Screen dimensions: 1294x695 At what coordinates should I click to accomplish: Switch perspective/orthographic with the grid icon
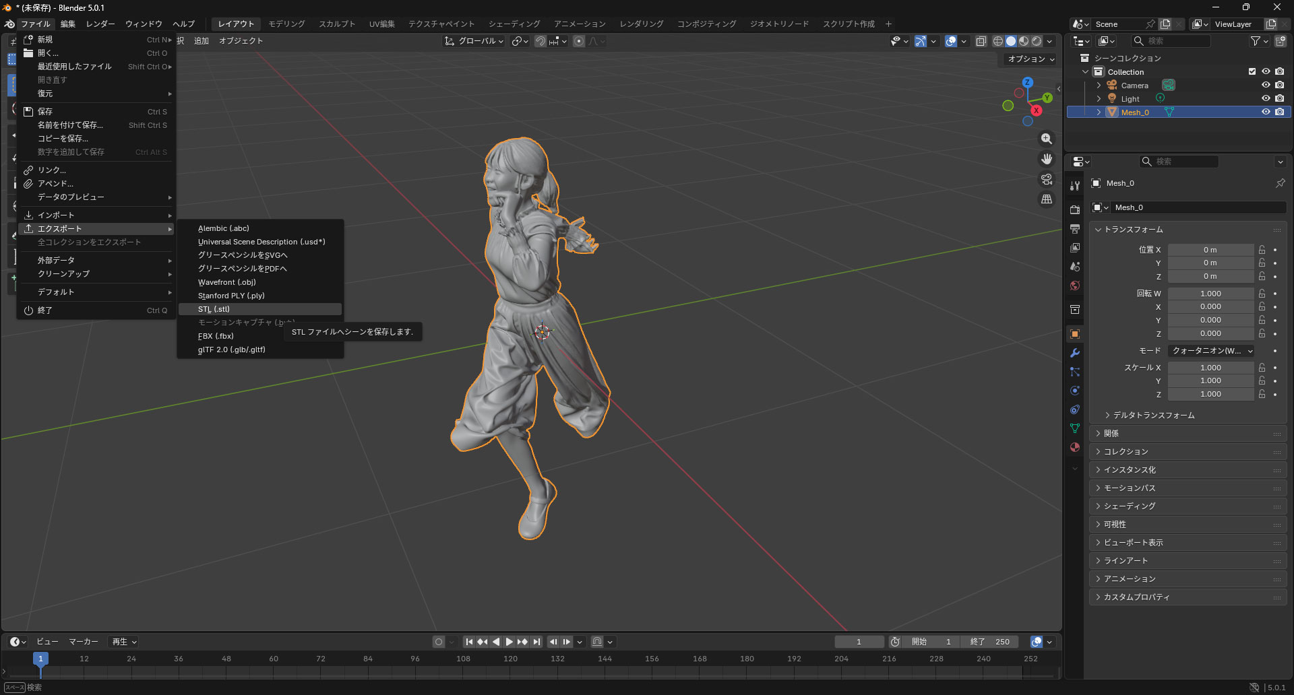[1046, 199]
